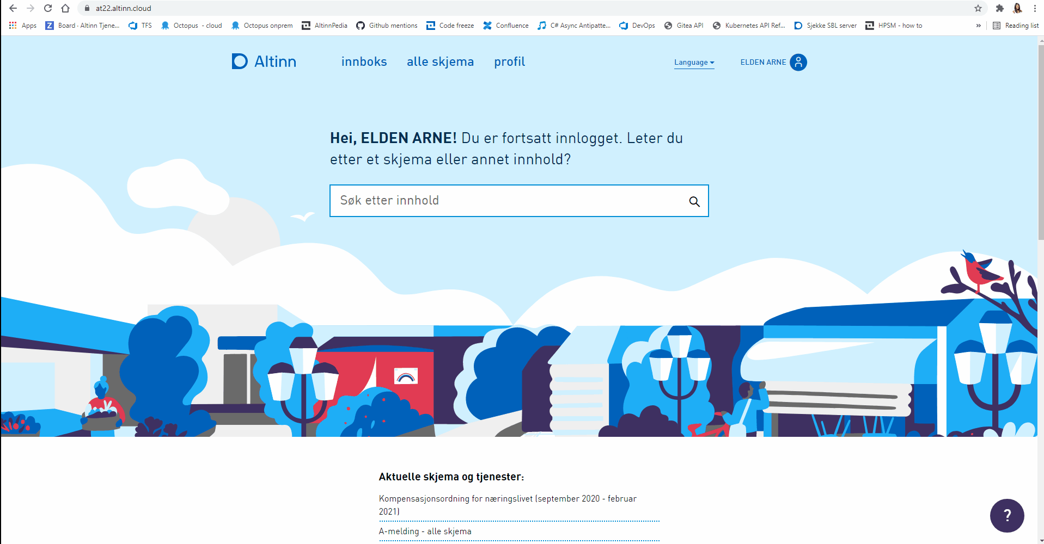The image size is (1044, 544).
Task: Open the TFS bookmark
Action: tap(141, 26)
